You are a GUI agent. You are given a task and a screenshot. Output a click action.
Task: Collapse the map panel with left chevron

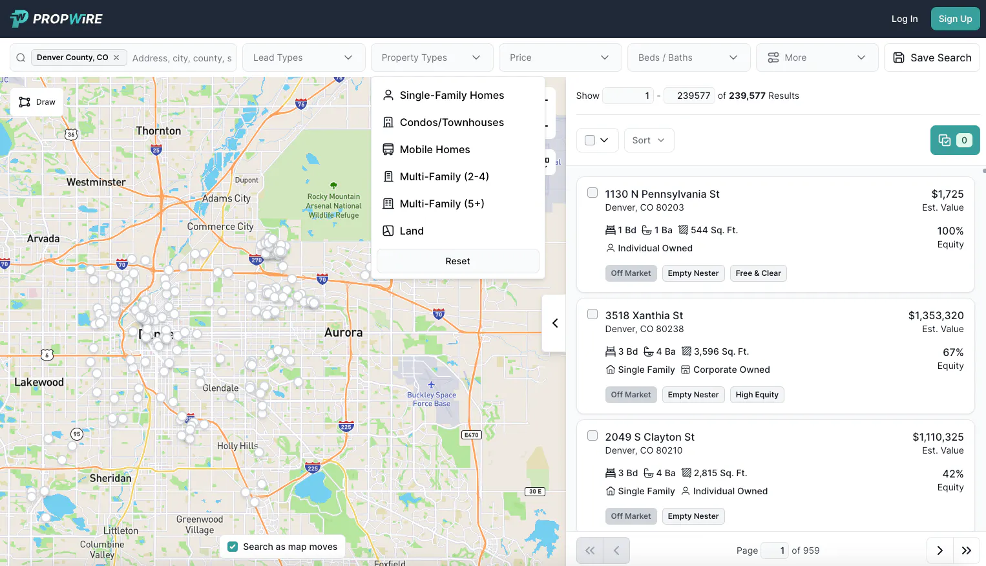coord(554,323)
